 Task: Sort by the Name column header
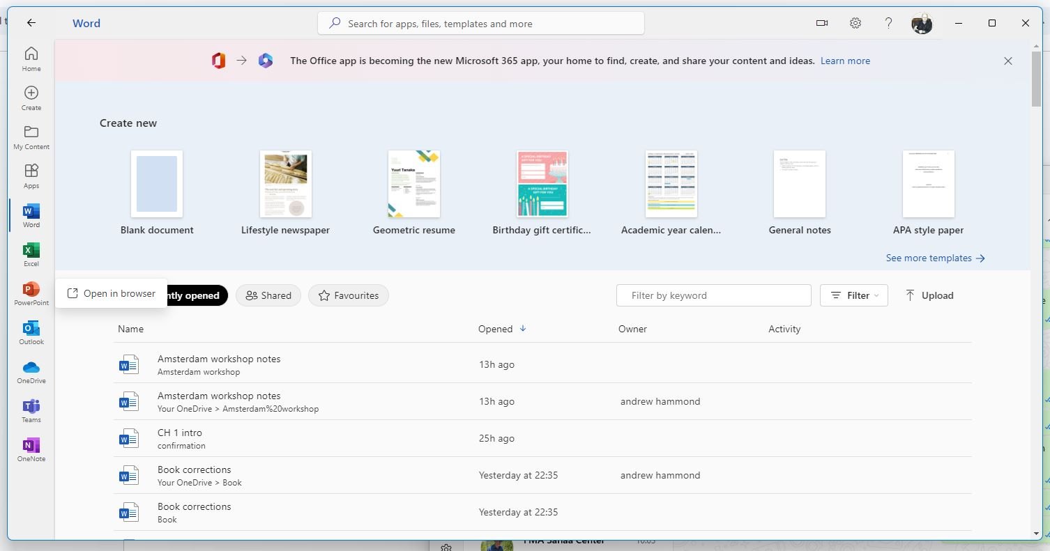click(130, 329)
